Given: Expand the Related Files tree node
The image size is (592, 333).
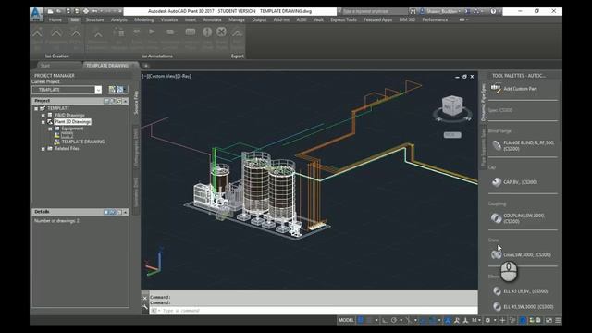Looking at the screenshot, I should pos(43,149).
